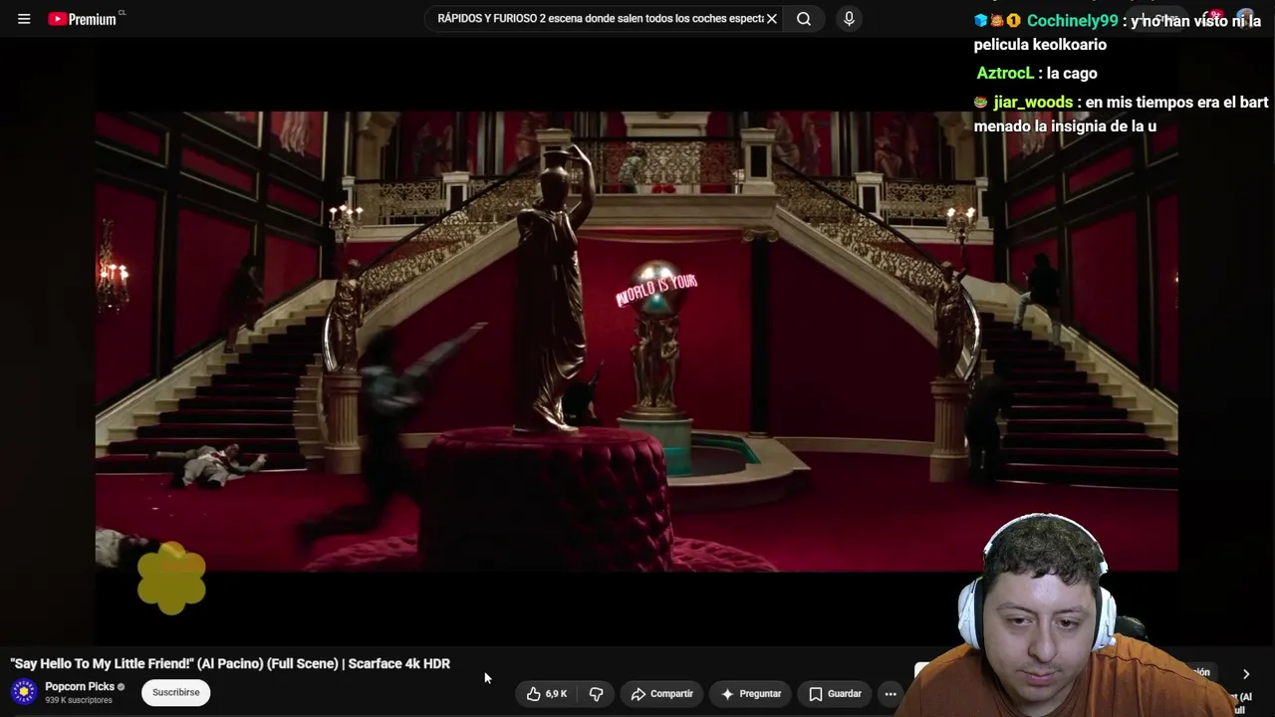The image size is (1275, 717).
Task: Open the Preguntar AI assistant
Action: click(751, 694)
